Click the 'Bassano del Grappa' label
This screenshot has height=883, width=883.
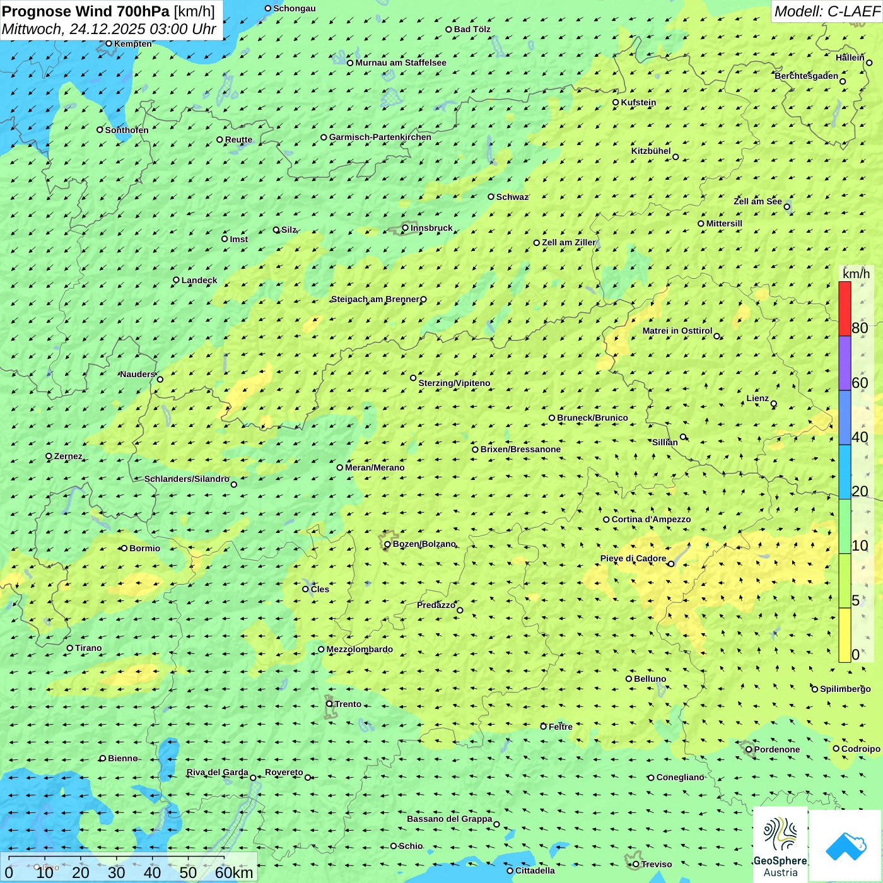[x=450, y=819]
